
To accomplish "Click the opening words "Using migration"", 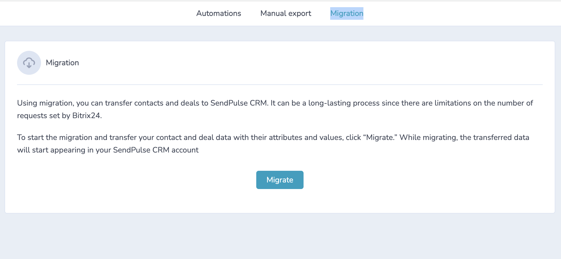I will 45,103.
